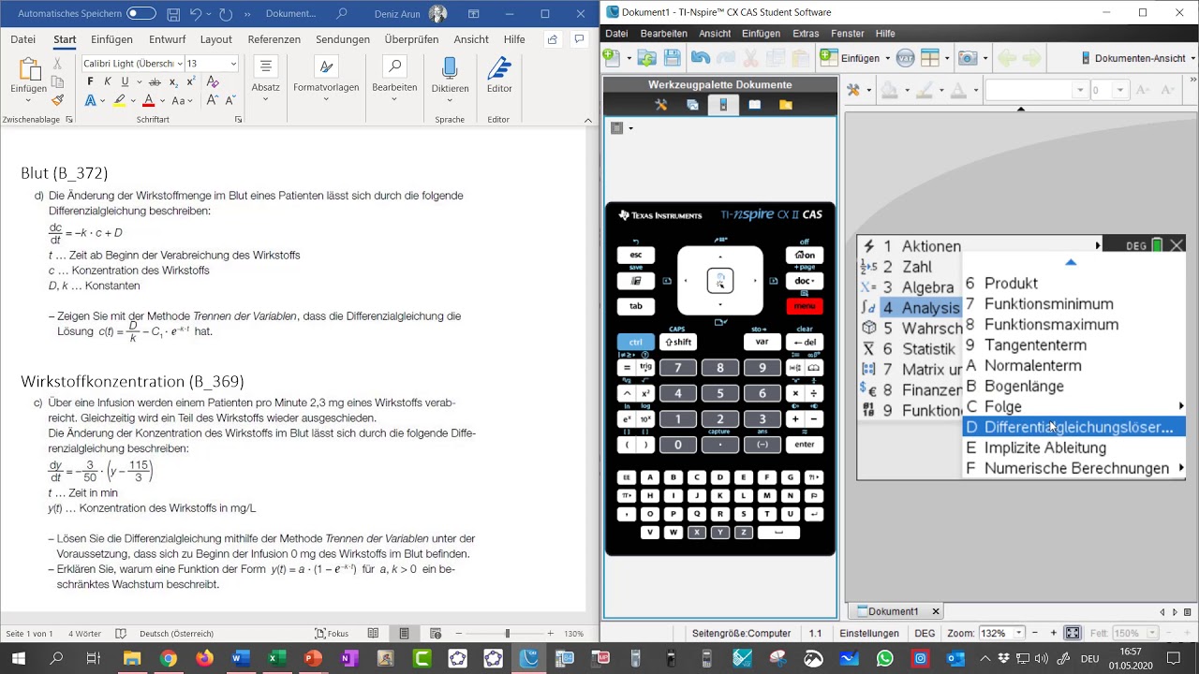Screen dimensions: 1199x674
Task: Click the calculator enter key
Action: coord(804,445)
